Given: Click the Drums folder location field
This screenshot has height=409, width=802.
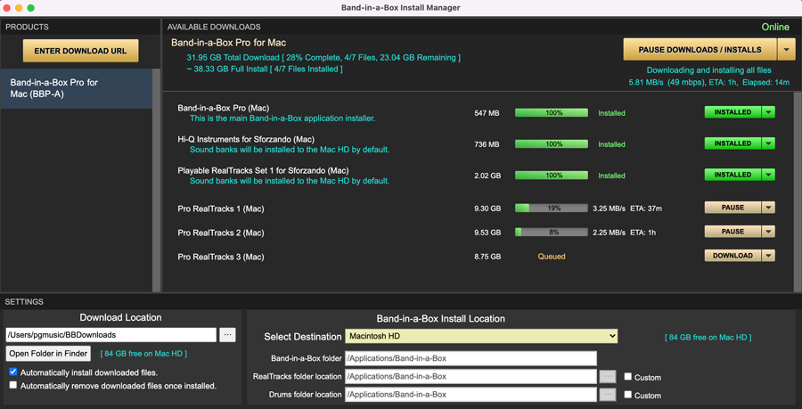Looking at the screenshot, I should coord(471,394).
